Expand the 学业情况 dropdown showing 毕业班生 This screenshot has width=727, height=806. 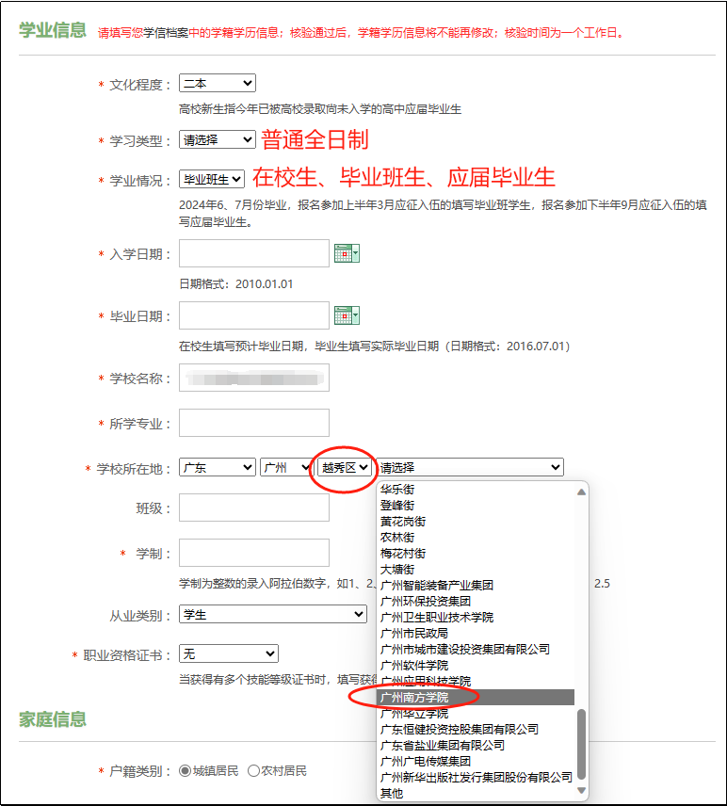pos(212,179)
